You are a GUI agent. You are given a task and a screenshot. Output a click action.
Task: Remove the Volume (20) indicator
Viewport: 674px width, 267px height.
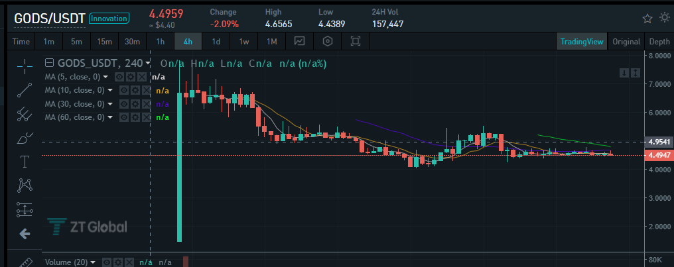[130, 262]
